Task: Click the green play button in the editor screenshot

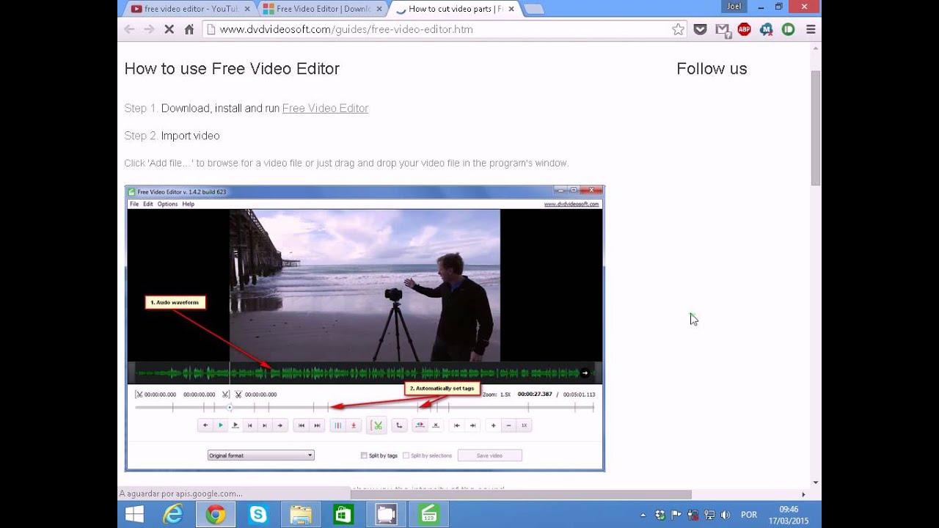Action: (x=220, y=425)
